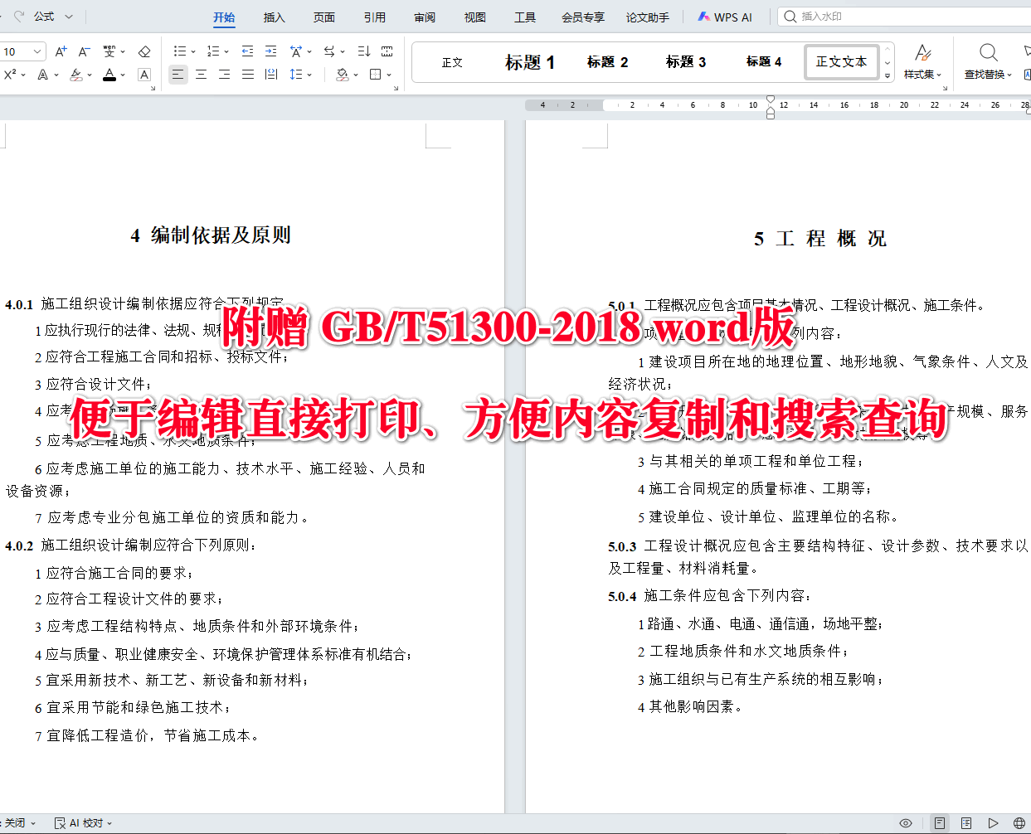This screenshot has width=1031, height=834.
Task: Apply superscript X² formatting
Action: (x=10, y=75)
